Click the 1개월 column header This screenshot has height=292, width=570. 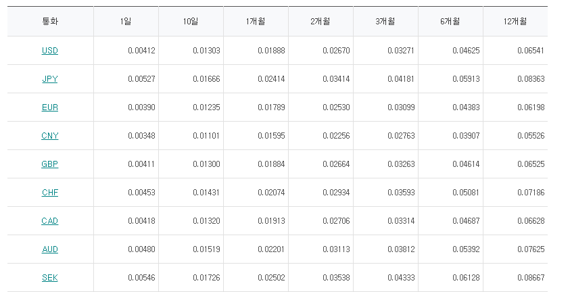click(x=256, y=22)
